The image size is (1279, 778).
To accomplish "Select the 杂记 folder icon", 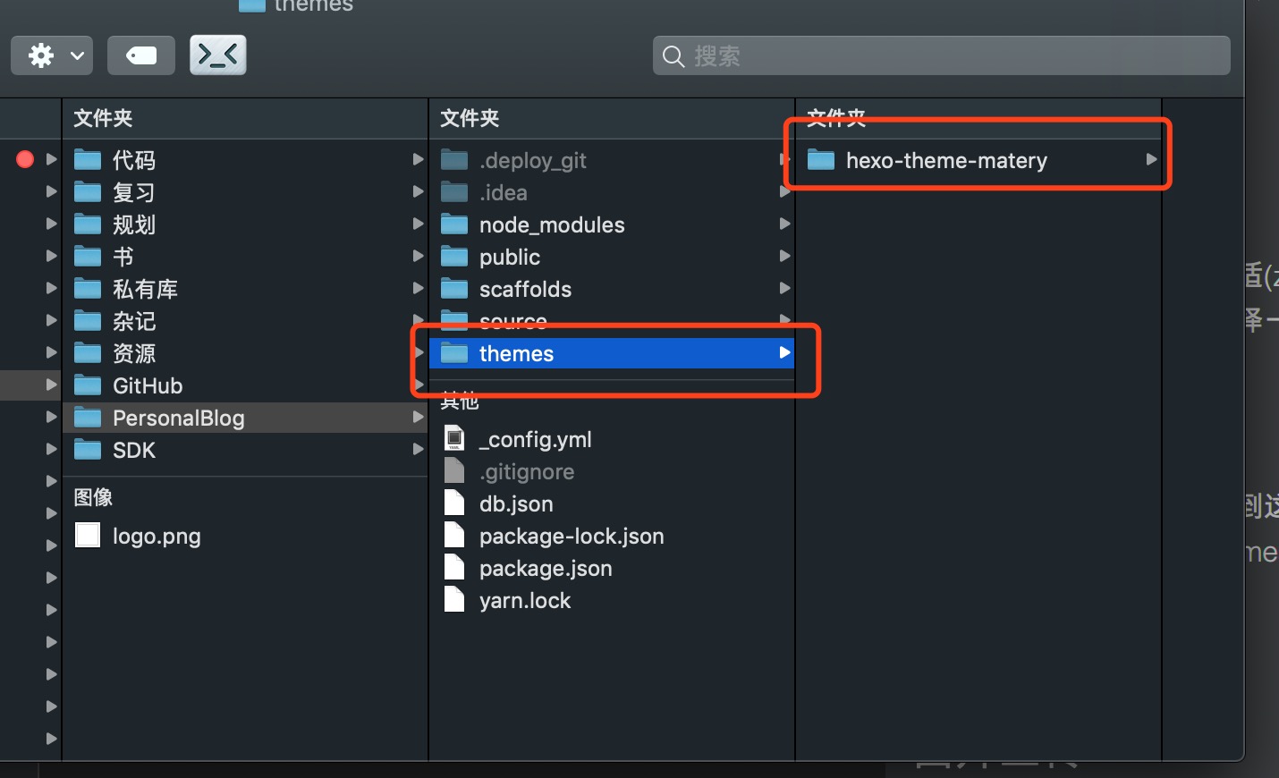I will [x=88, y=321].
